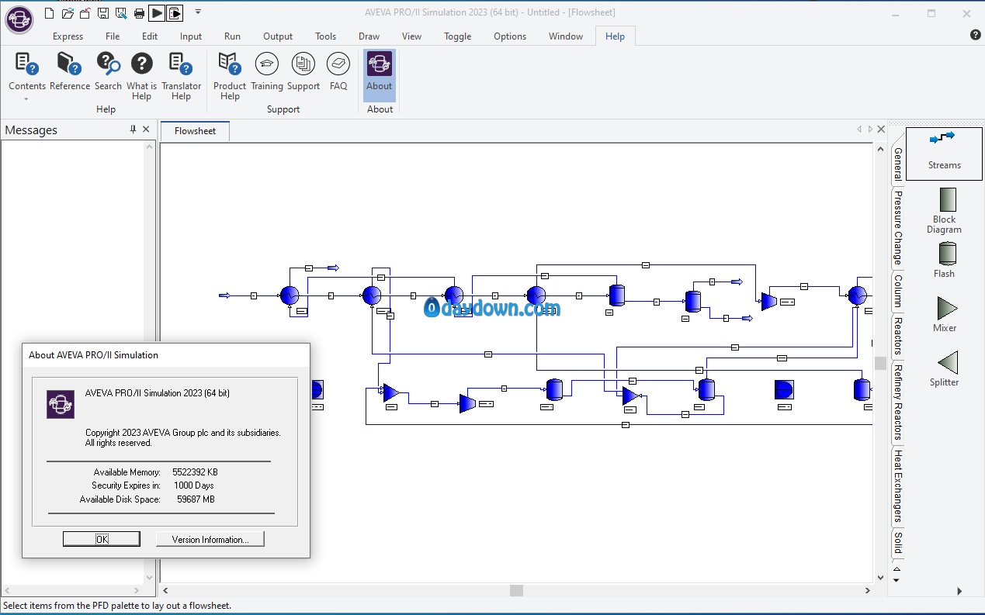Image resolution: width=985 pixels, height=615 pixels.
Task: Open the Express ribbon tab
Action: pyautogui.click(x=68, y=36)
